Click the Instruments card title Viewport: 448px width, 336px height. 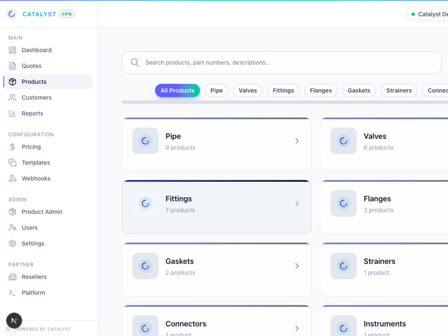coord(384,324)
